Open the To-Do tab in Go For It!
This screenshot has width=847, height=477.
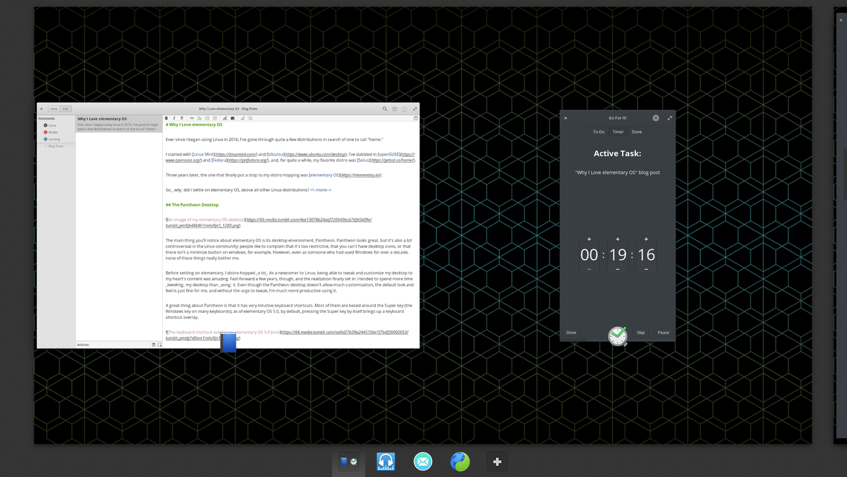click(599, 132)
